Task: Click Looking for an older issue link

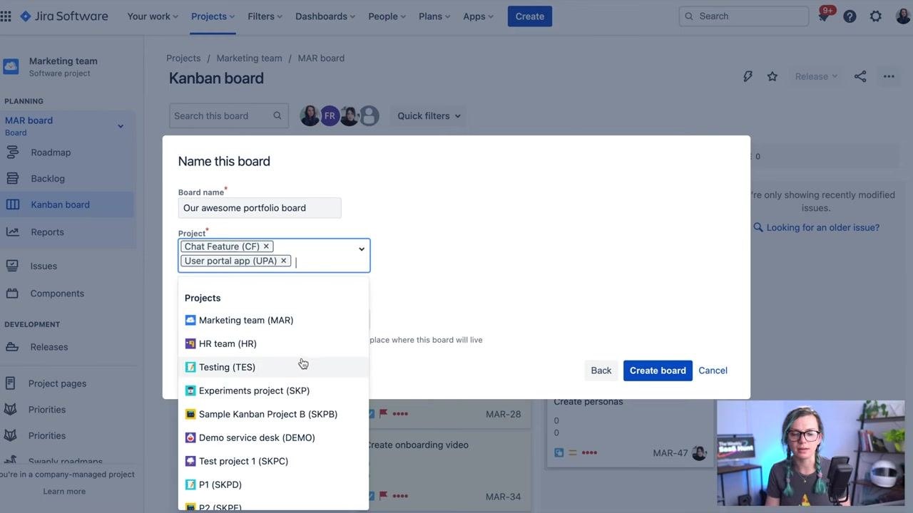Action: pyautogui.click(x=822, y=227)
